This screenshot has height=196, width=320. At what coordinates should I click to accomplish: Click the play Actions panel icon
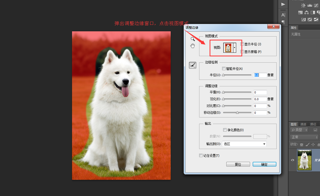283,4
